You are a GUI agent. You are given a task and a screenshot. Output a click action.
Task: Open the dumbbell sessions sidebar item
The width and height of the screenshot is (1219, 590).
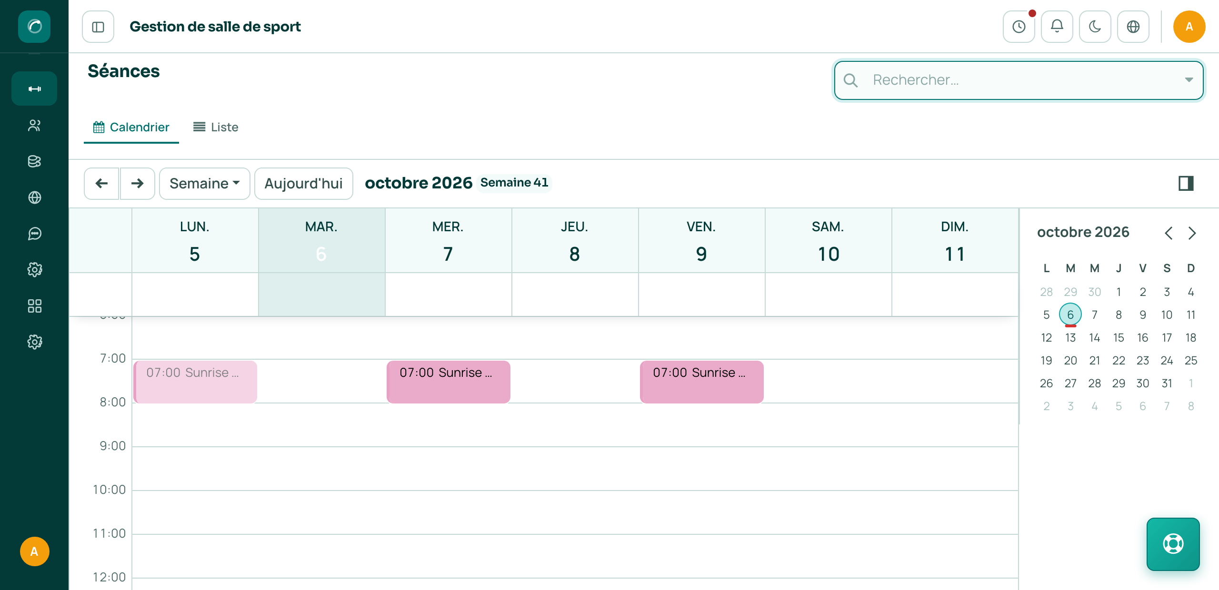pos(34,88)
